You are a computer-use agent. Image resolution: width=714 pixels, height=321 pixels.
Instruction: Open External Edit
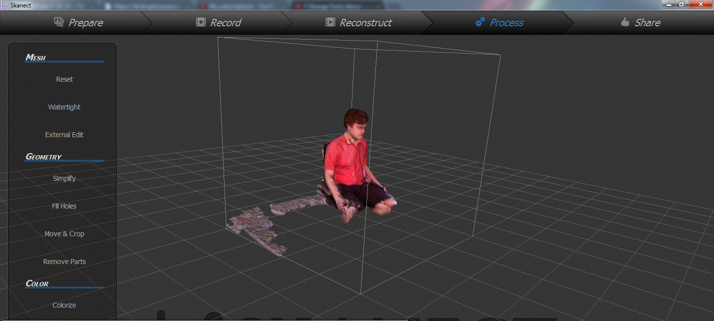64,134
